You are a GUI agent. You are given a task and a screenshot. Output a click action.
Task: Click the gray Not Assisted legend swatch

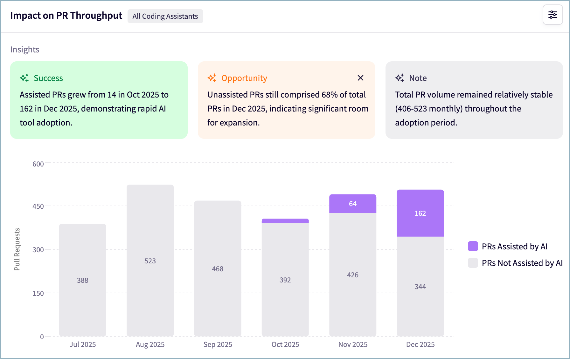[473, 263]
